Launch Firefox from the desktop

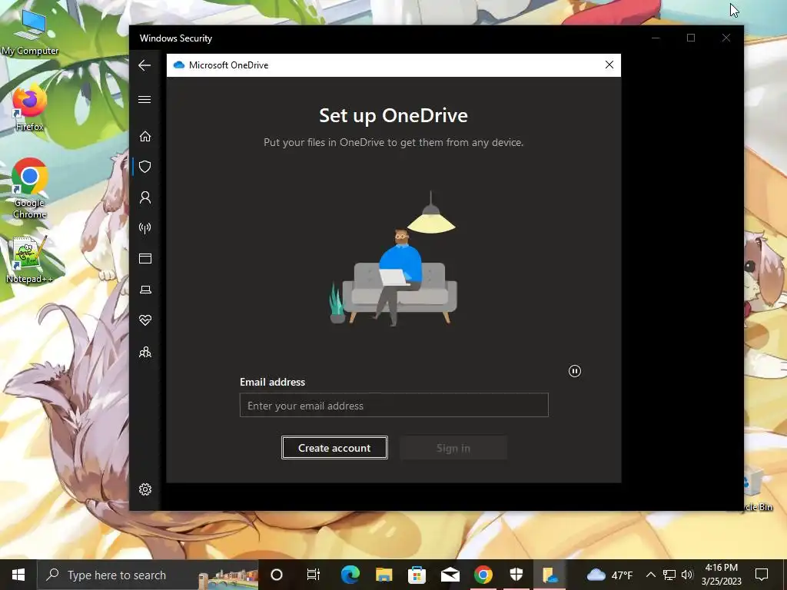point(29,109)
